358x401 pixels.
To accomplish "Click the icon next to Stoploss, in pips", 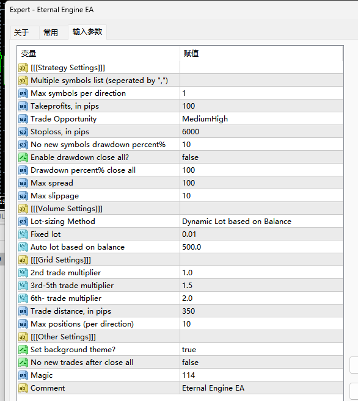I will point(23,132).
